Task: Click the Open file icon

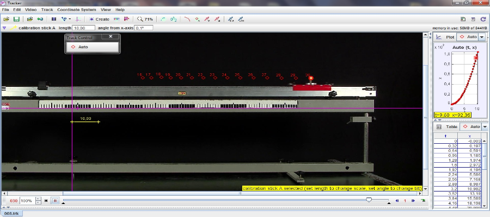Action: 6,19
